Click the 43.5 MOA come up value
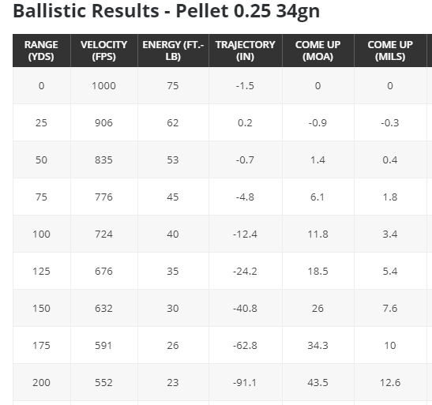432x405 pixels. point(317,382)
